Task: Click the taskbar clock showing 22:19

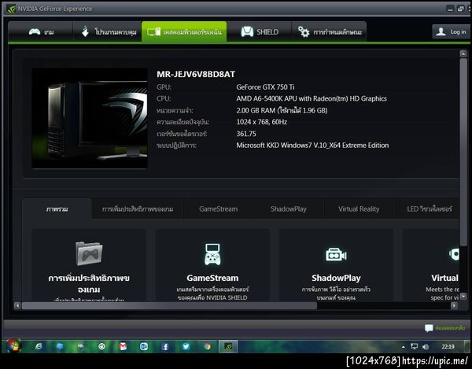Action: point(448,347)
